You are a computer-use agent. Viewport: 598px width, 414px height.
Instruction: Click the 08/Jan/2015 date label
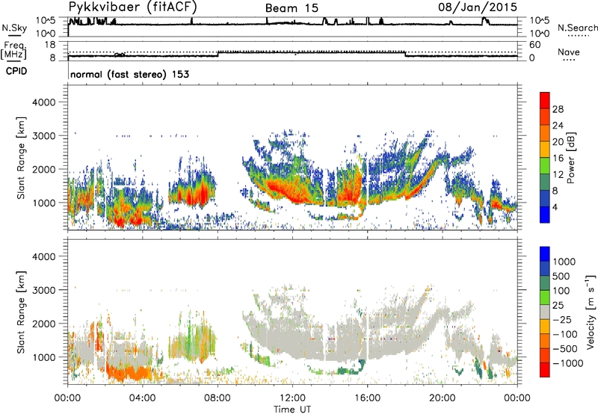(478, 7)
